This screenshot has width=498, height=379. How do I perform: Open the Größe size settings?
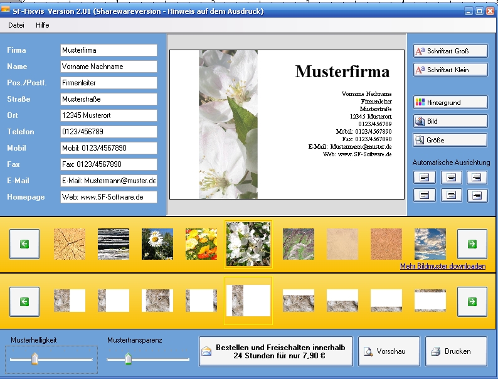[450, 140]
